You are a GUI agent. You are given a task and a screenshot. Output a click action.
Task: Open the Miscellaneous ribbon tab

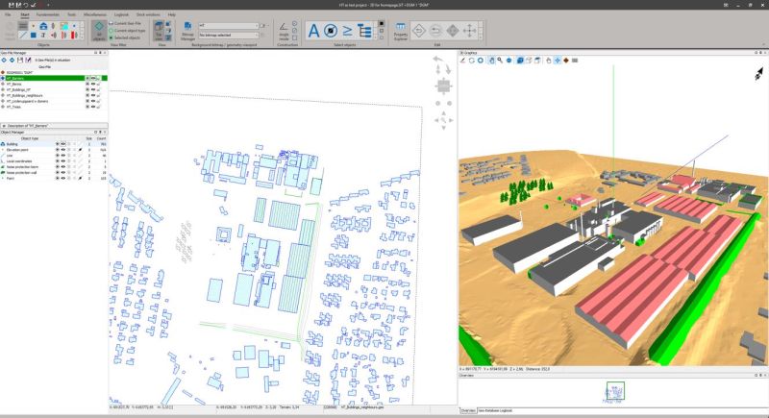(94, 14)
